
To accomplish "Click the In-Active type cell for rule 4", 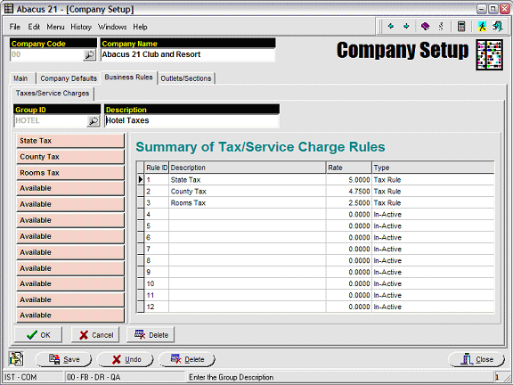I will pos(433,215).
